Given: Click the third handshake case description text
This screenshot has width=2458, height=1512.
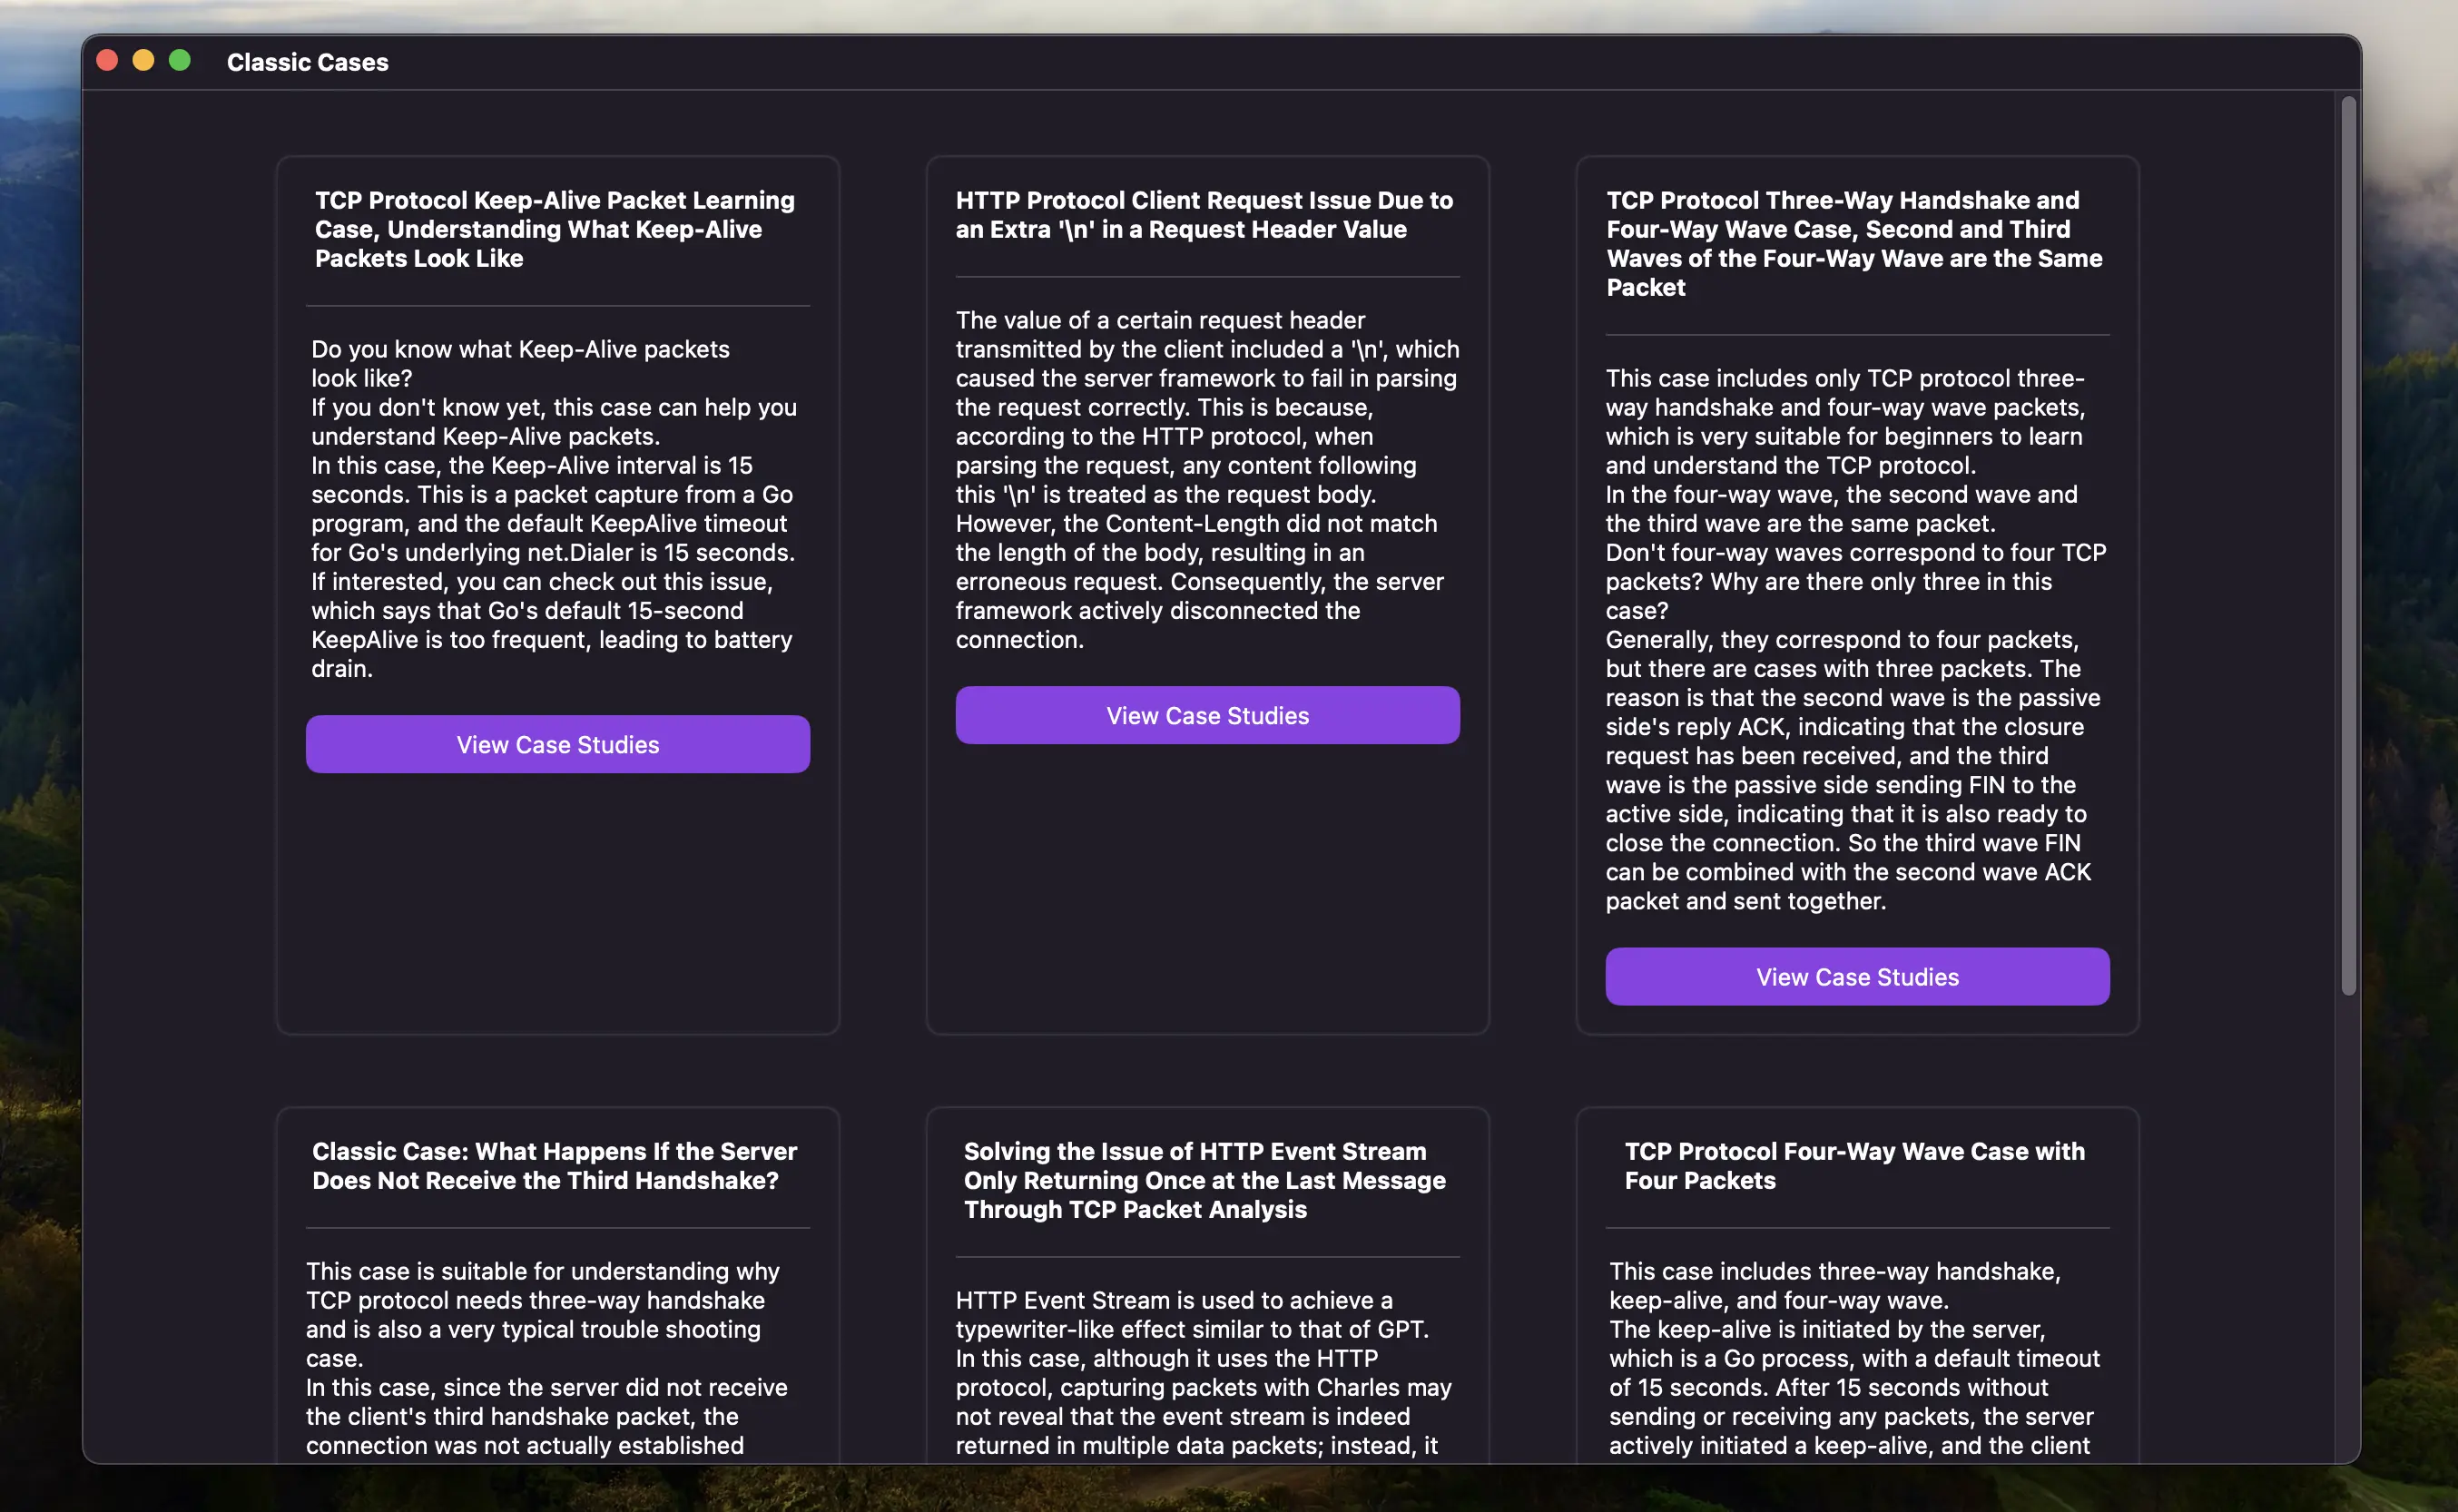Looking at the screenshot, I should pos(546,1357).
